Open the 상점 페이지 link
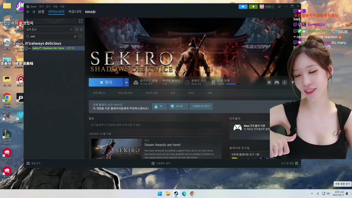Image resolution: width=352 pixels, height=198 pixels. point(99,93)
